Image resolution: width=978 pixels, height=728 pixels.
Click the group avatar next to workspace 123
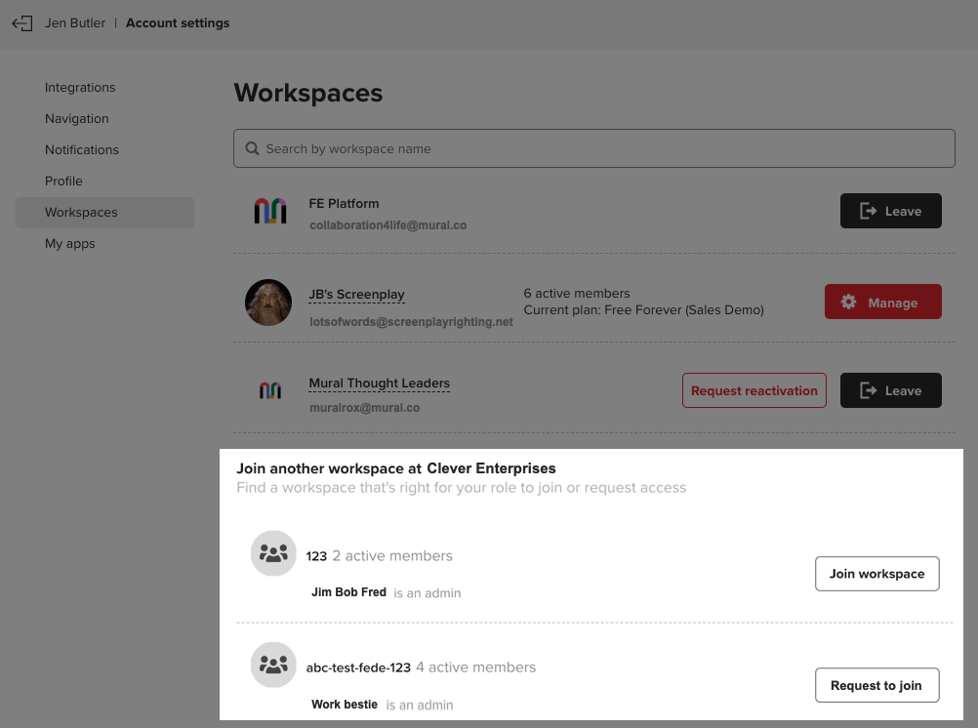[273, 553]
